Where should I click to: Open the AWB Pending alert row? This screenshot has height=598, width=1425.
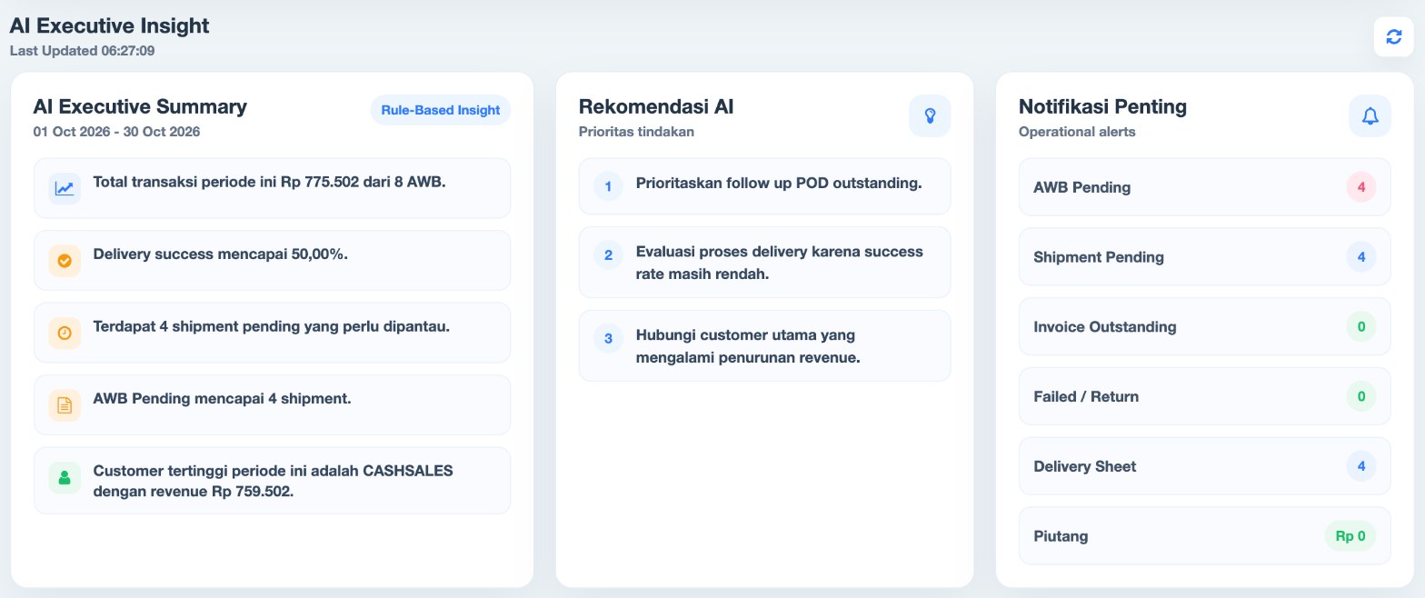coord(1204,187)
